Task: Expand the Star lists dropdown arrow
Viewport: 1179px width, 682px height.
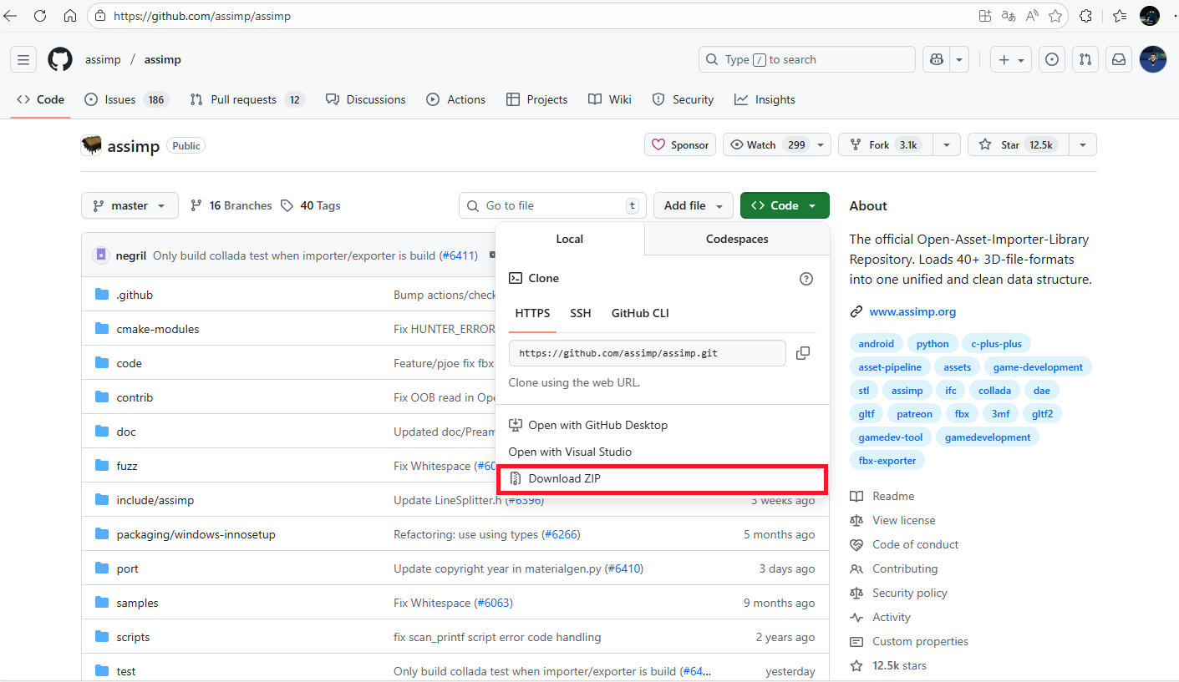Action: [1083, 144]
